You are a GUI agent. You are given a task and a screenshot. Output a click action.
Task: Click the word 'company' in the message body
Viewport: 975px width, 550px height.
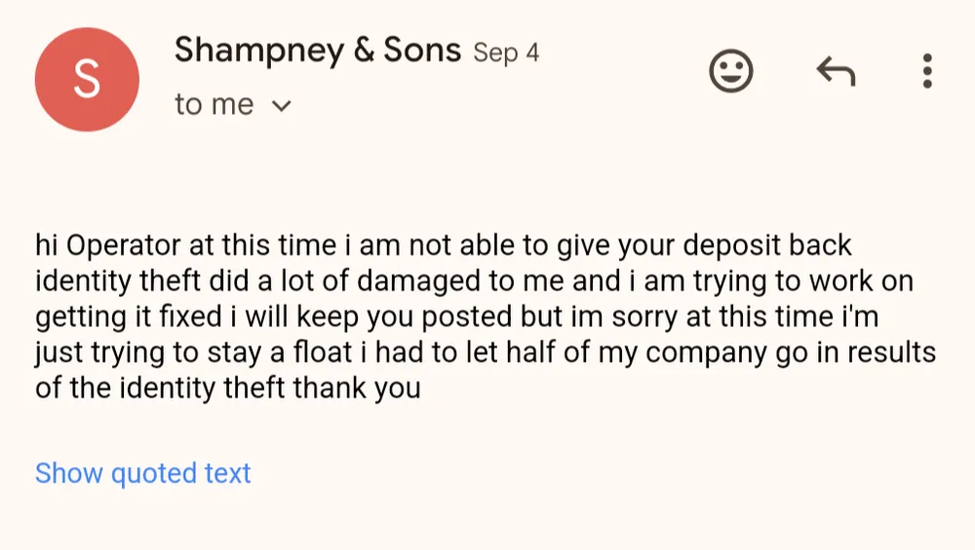click(x=708, y=352)
